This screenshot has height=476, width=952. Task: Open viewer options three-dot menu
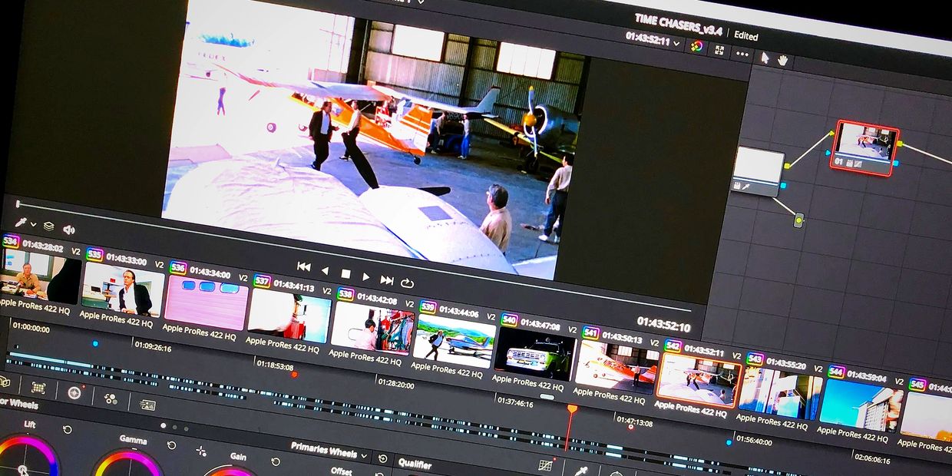(742, 54)
